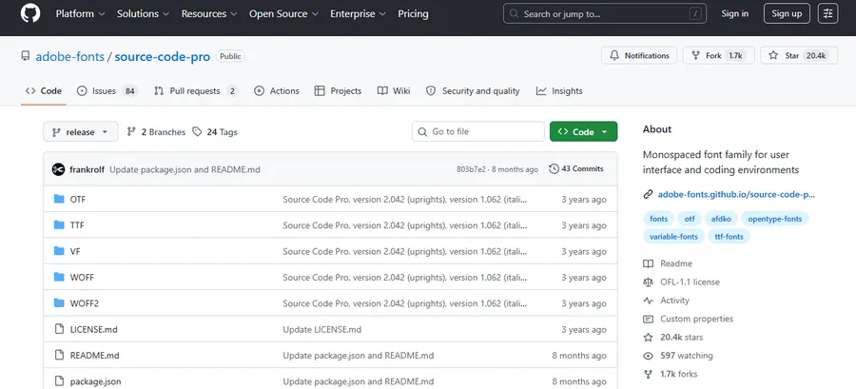Switch to the Wiki tab

click(x=394, y=91)
